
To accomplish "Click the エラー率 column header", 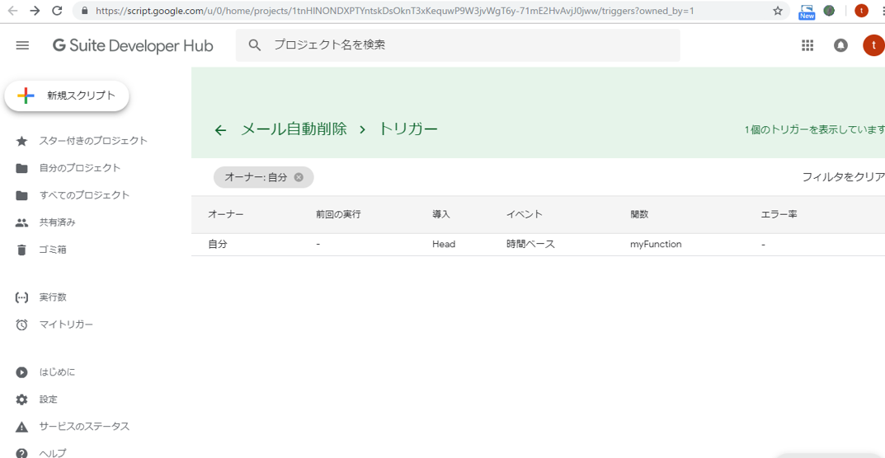I will tap(779, 214).
